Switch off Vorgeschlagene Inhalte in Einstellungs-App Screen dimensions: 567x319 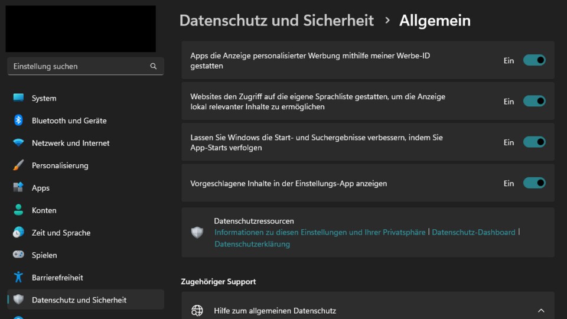pyautogui.click(x=534, y=183)
